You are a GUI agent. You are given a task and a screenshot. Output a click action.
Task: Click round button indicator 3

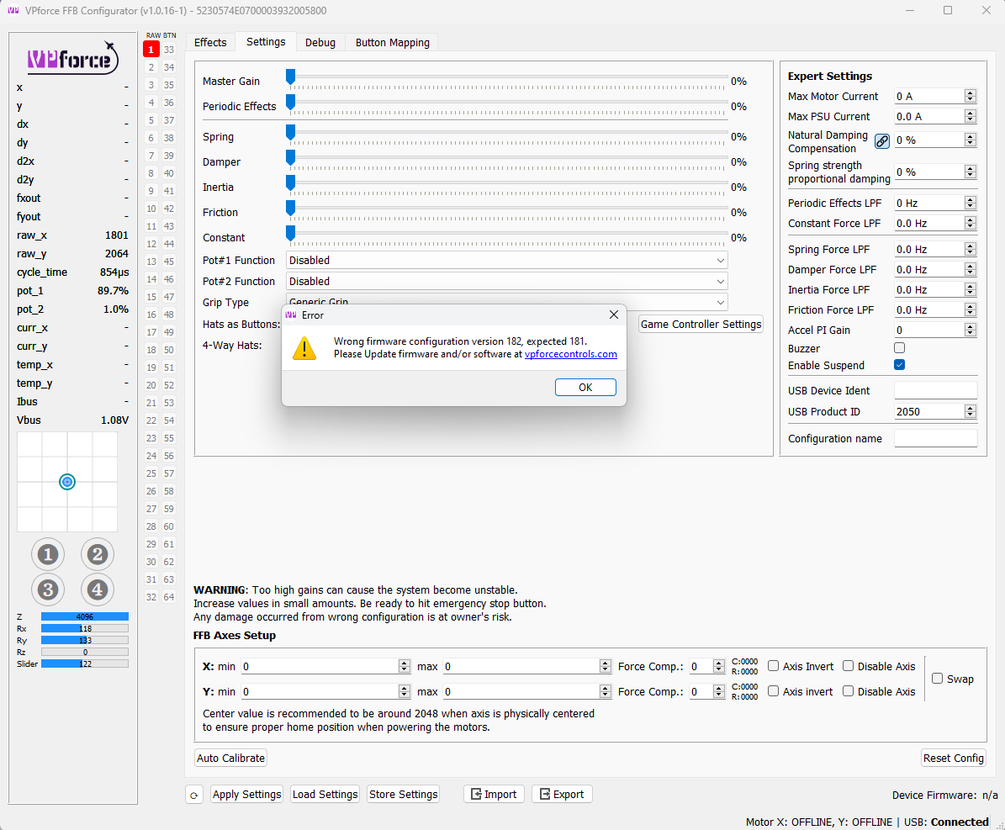point(48,589)
